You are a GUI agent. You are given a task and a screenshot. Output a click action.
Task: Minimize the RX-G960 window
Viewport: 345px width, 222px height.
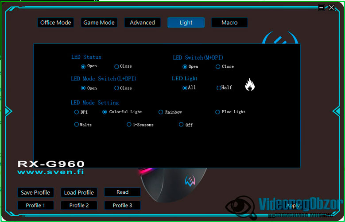click(321, 8)
